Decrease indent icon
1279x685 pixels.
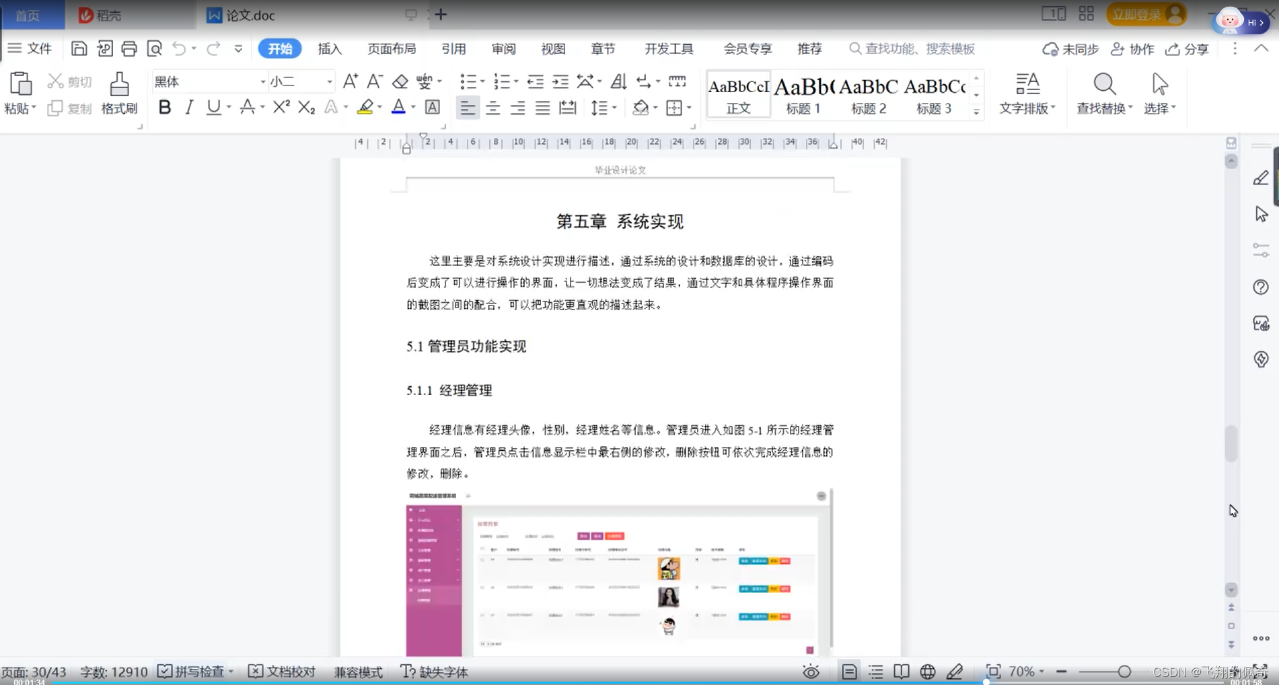tap(536, 81)
